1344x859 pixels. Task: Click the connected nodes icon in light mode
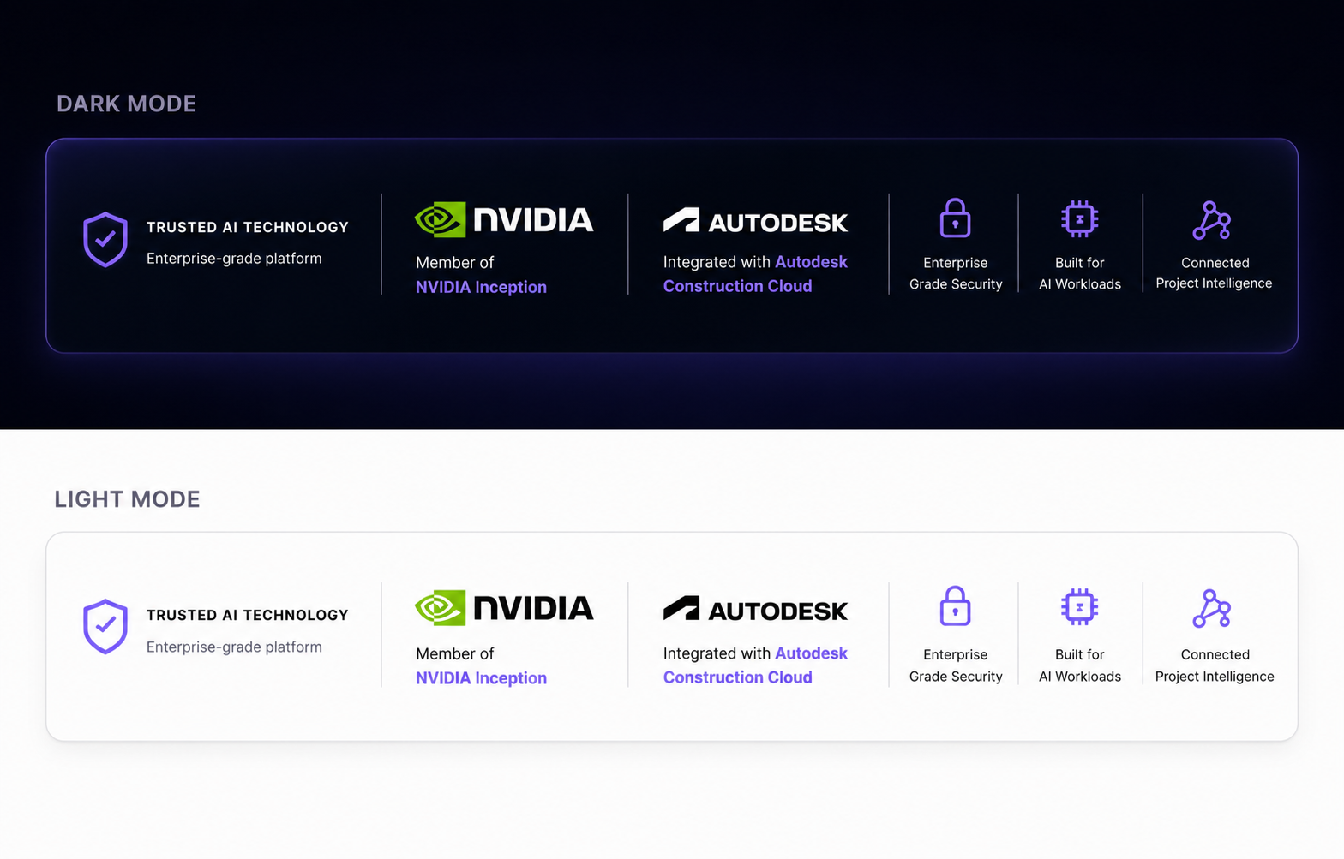coord(1212,608)
